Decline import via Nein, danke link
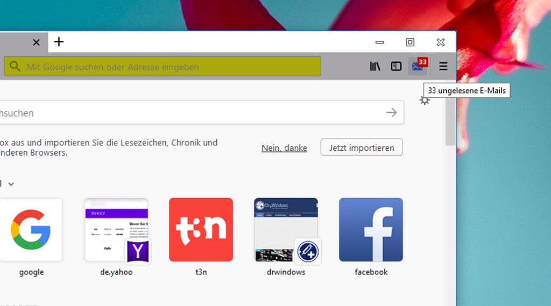The image size is (551, 306). (x=284, y=148)
